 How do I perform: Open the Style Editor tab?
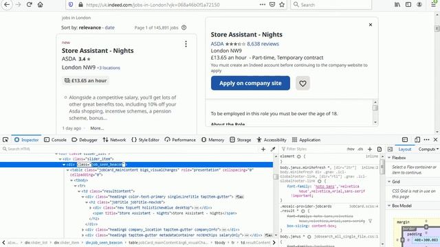pyautogui.click(x=145, y=139)
